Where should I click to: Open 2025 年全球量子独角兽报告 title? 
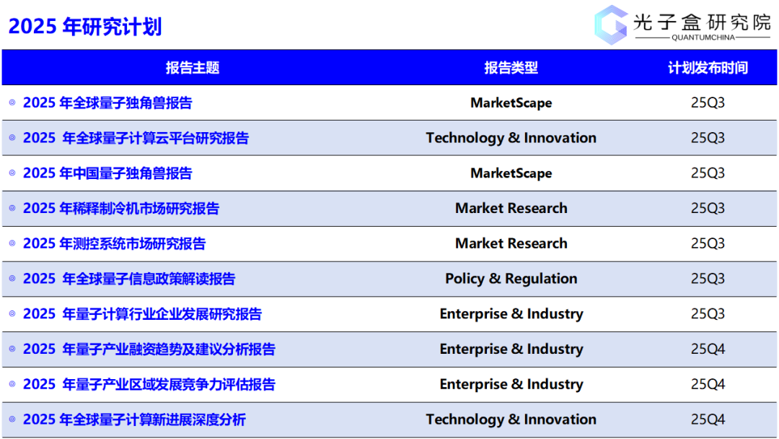pos(107,103)
